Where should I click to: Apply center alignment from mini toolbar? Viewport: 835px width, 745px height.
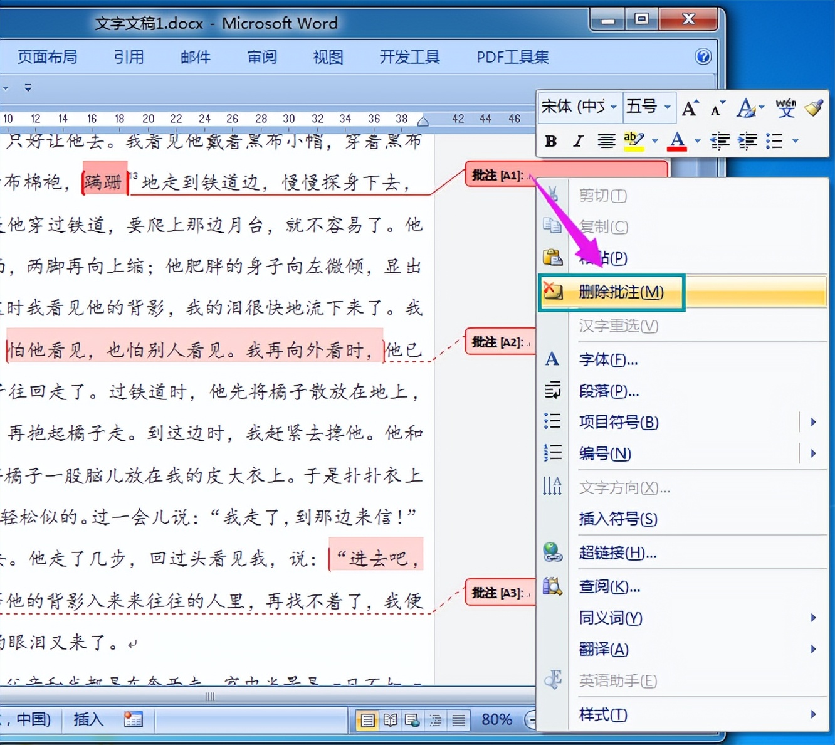click(606, 141)
